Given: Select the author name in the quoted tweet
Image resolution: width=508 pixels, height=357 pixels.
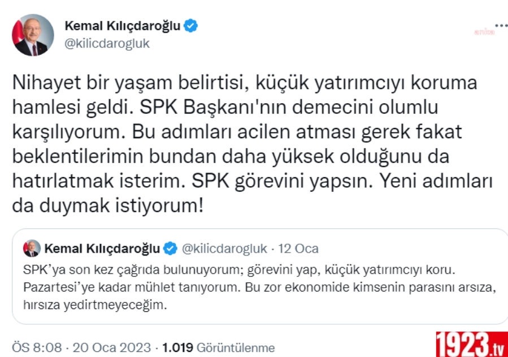Looking at the screenshot, I should (x=102, y=248).
